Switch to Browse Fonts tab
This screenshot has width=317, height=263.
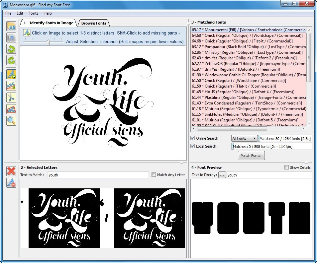pyautogui.click(x=94, y=23)
